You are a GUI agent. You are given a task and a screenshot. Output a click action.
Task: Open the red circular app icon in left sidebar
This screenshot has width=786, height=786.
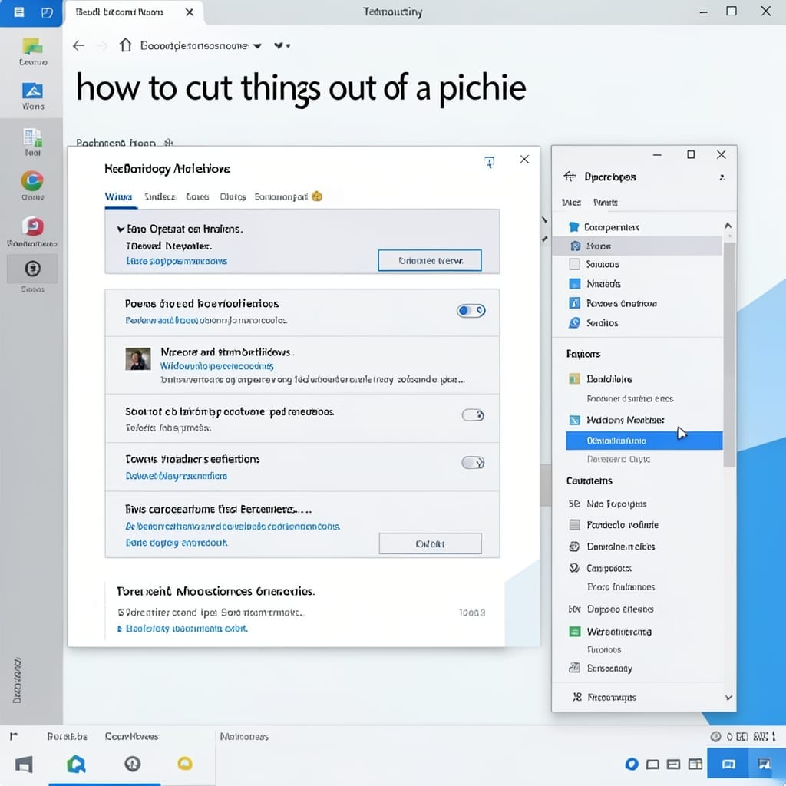[x=32, y=226]
